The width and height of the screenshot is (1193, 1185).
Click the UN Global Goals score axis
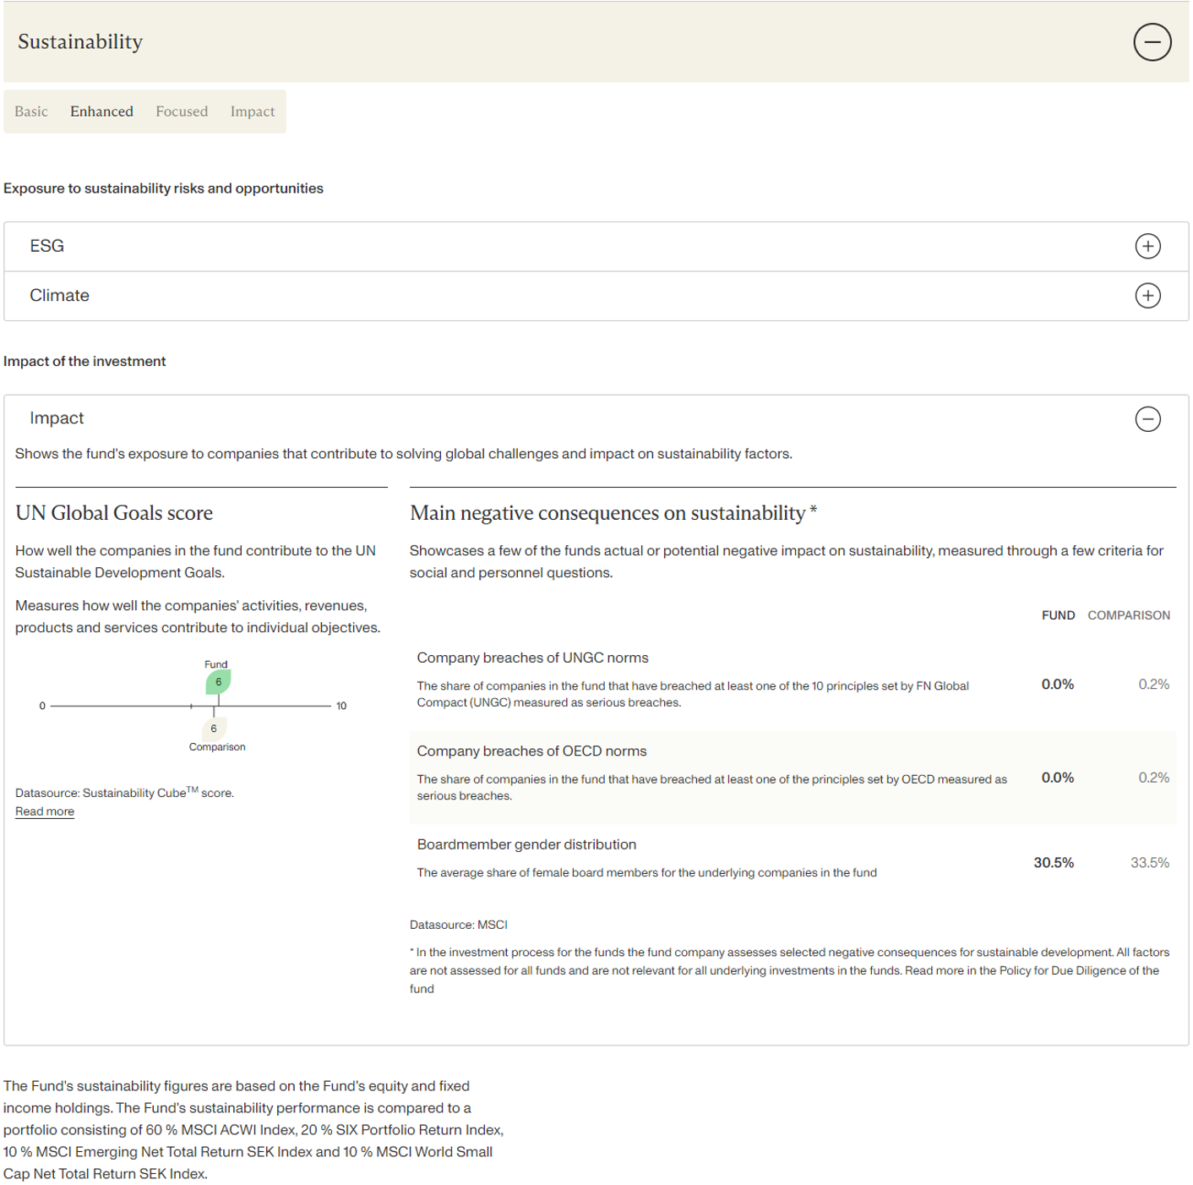(270, 706)
